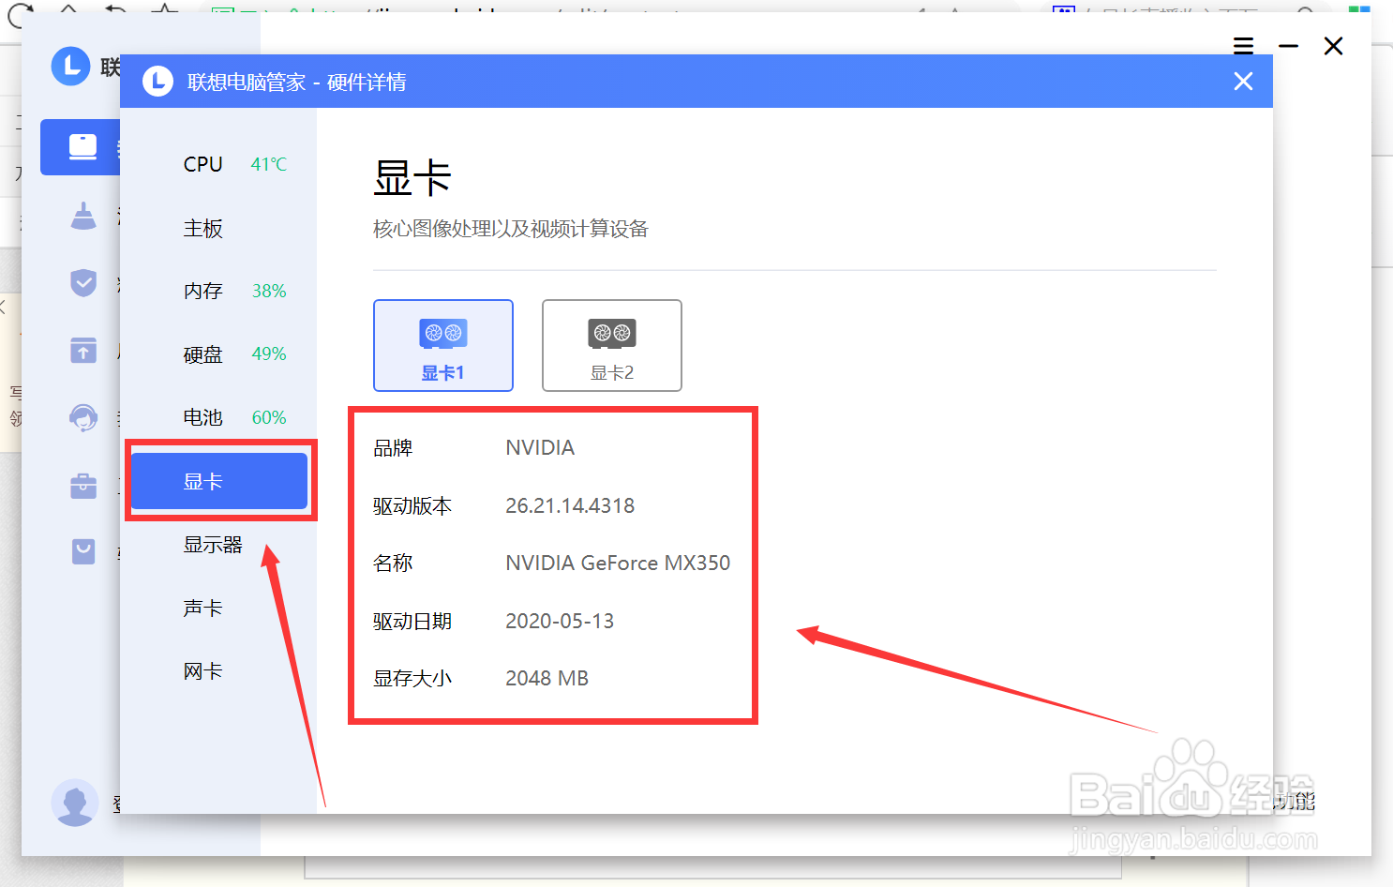
Task: Open the upload-arrow box sidebar icon
Action: coord(83,351)
